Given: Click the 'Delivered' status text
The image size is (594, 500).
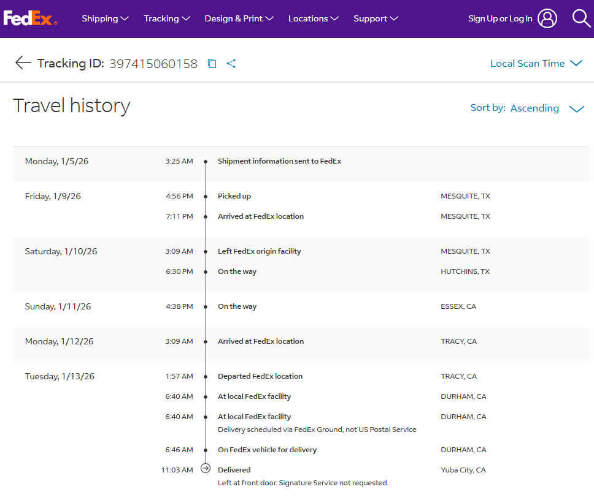Looking at the screenshot, I should [234, 470].
